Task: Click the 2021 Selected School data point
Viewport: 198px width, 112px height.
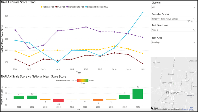Action: tap(143, 12)
